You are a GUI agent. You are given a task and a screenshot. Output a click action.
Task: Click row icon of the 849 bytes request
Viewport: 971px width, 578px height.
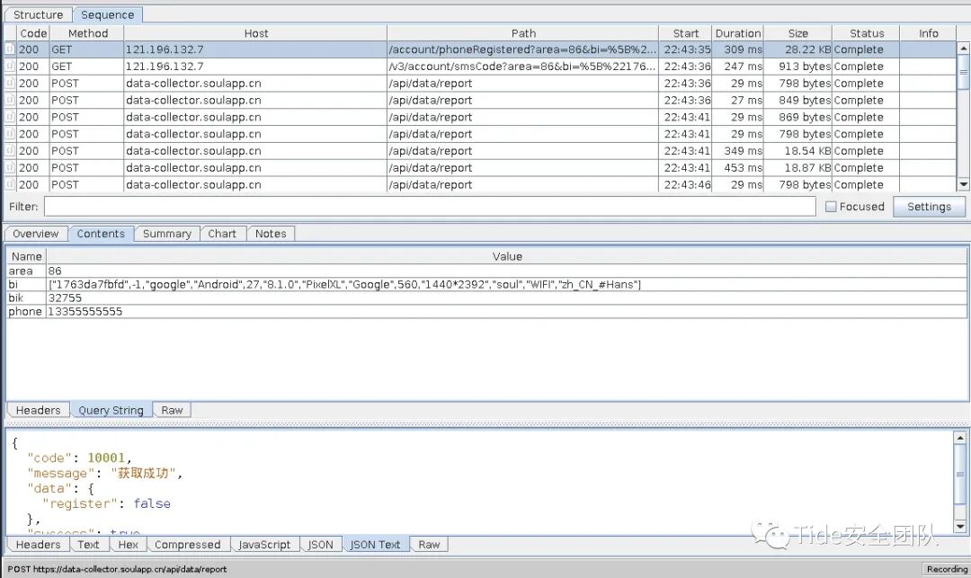click(x=10, y=101)
